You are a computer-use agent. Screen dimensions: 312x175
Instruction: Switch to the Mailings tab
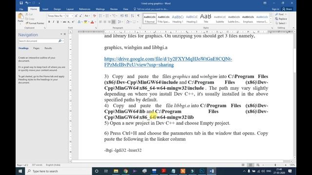tap(100, 9)
